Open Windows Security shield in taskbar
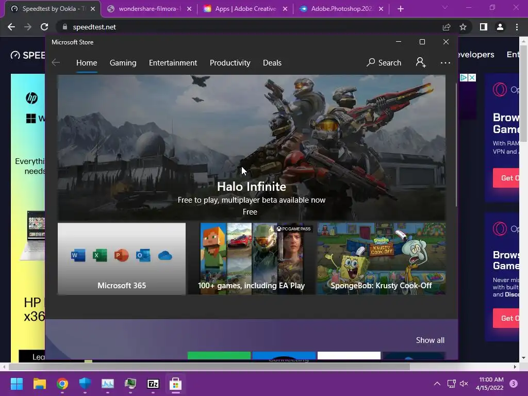Image resolution: width=528 pixels, height=396 pixels. tap(85, 384)
